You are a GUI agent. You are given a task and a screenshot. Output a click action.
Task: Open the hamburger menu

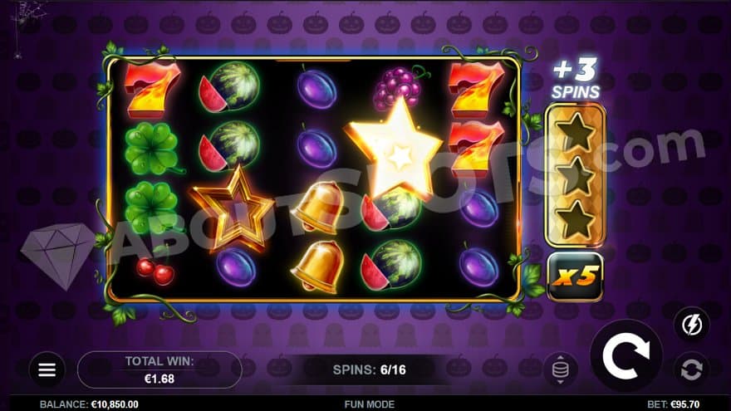pos(47,370)
